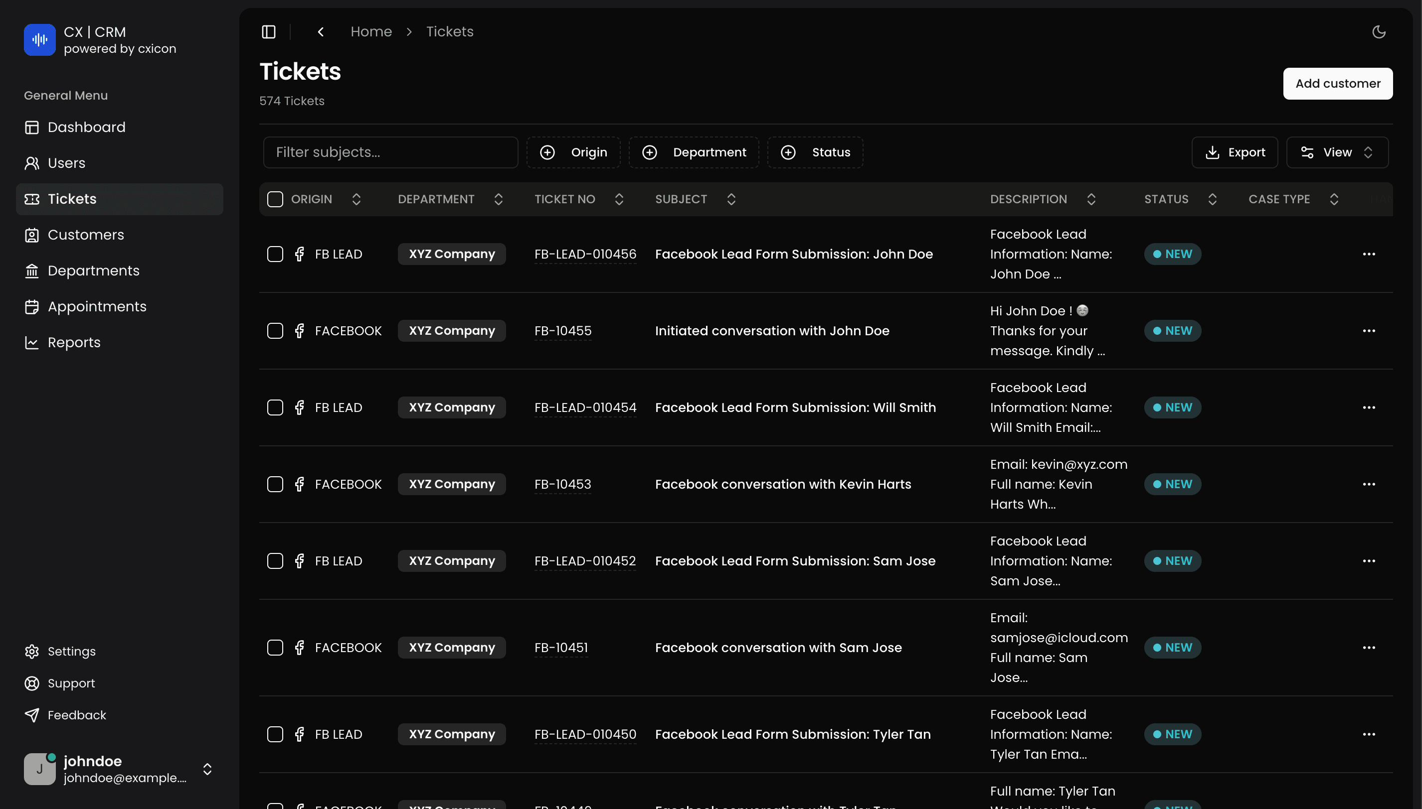The image size is (1422, 809).
Task: Open the three-dot menu for FB-10451
Action: coord(1369,647)
